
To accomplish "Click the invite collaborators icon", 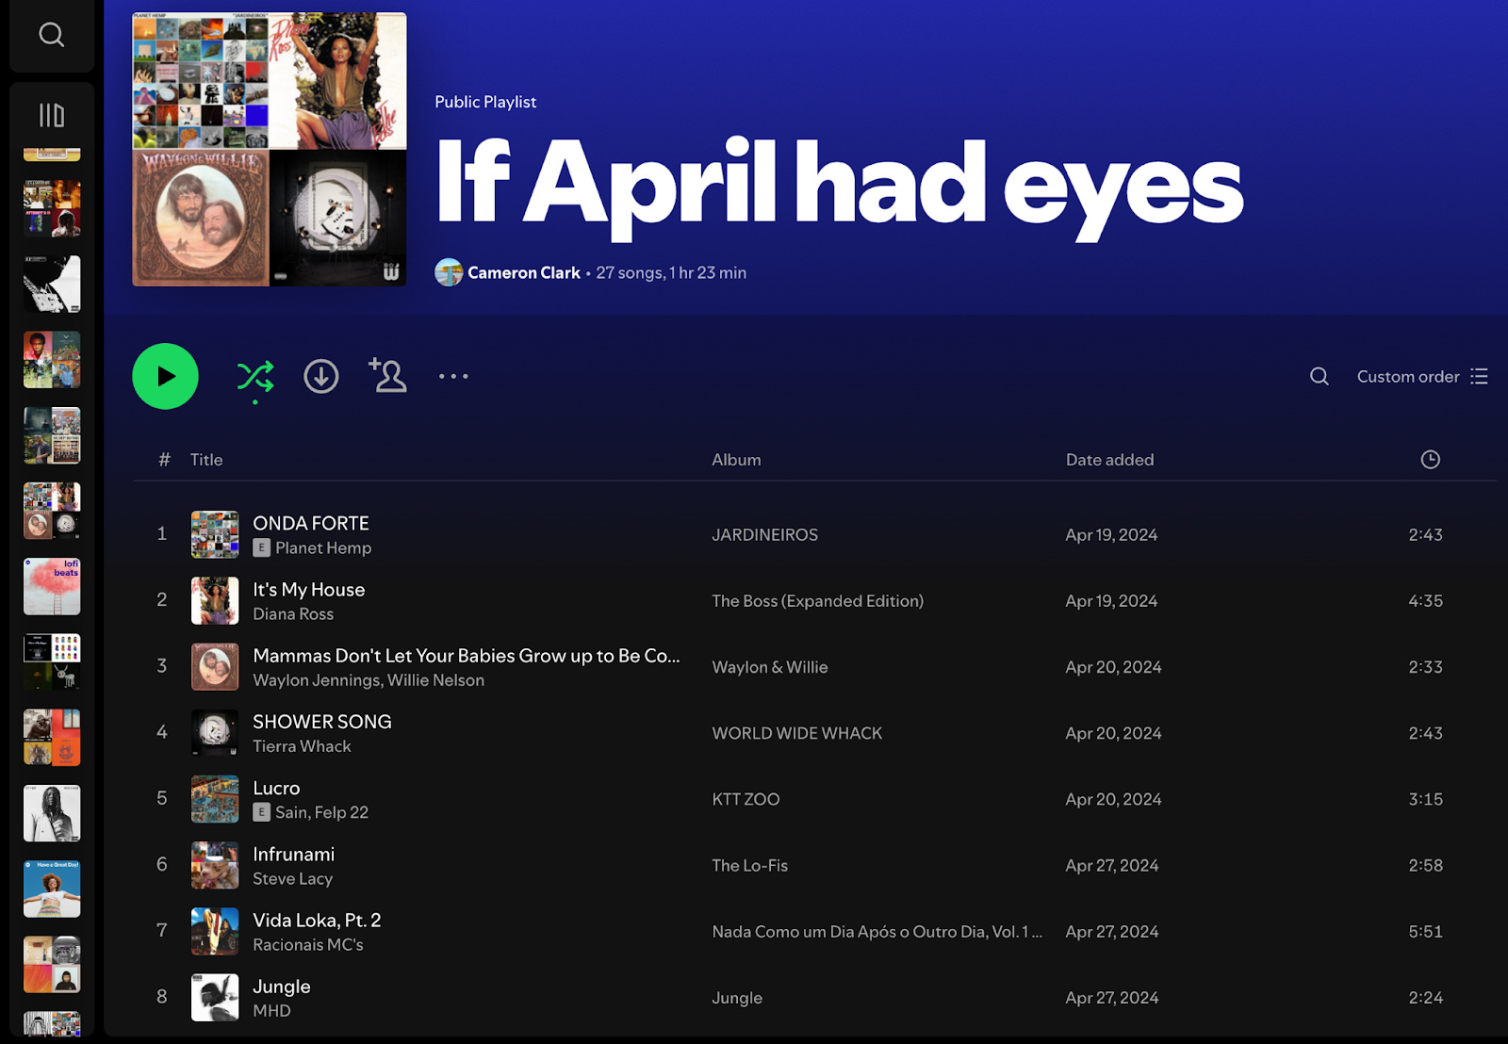I will pyautogui.click(x=387, y=376).
